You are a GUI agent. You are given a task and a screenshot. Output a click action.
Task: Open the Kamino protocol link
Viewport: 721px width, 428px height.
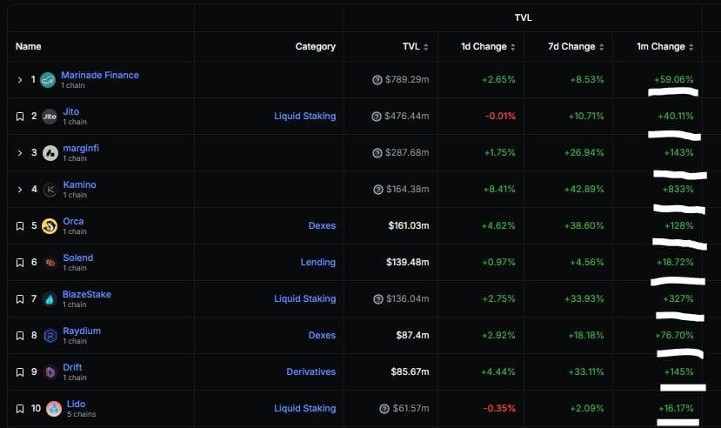(79, 184)
